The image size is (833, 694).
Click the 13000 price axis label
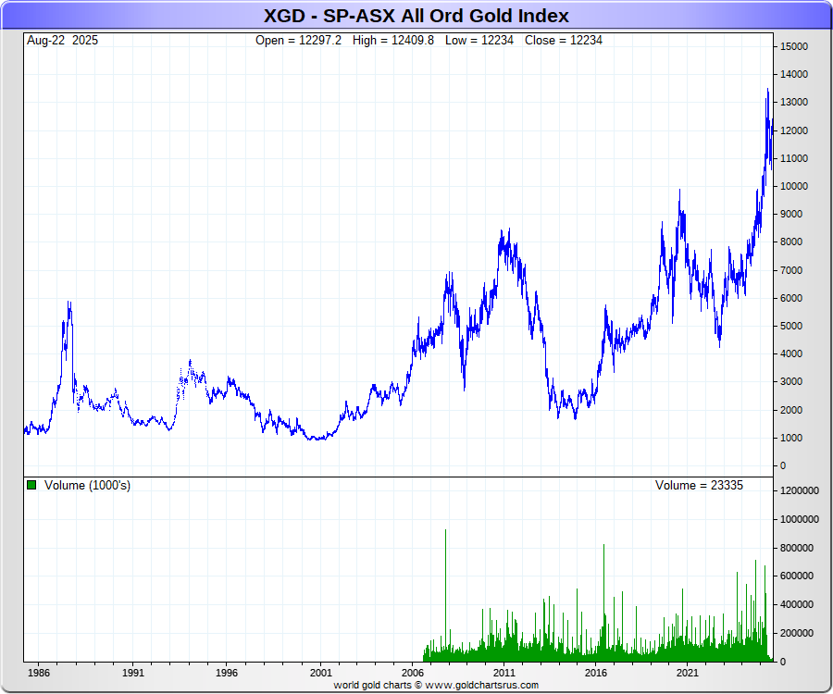794,102
